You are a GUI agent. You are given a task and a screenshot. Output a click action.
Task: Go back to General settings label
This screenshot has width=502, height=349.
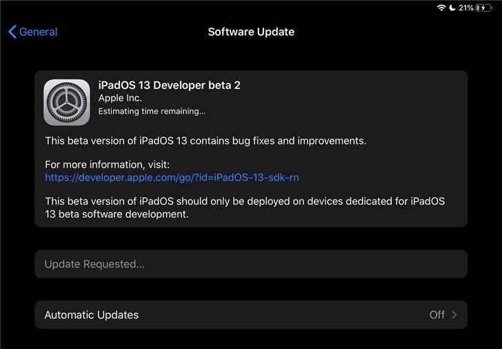(x=38, y=32)
